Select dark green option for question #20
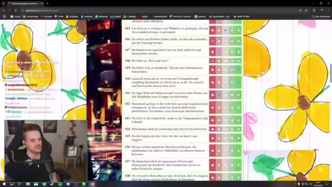 point(239,82)
